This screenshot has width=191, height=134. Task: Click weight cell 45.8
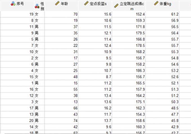click(162, 121)
